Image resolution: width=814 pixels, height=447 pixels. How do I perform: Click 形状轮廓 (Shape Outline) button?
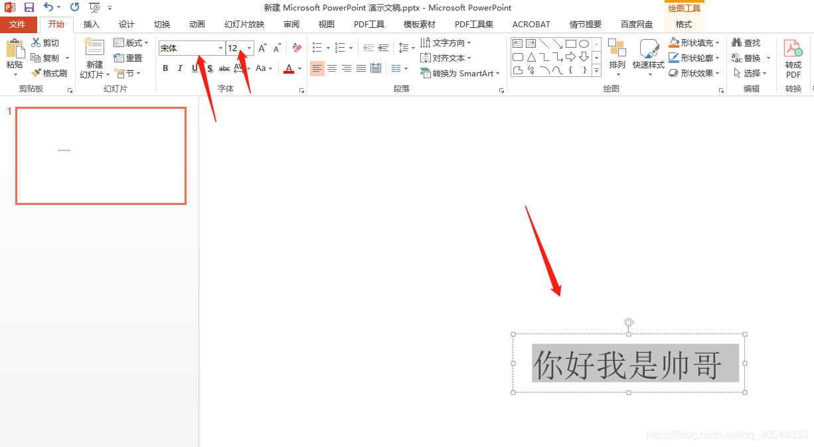click(694, 58)
